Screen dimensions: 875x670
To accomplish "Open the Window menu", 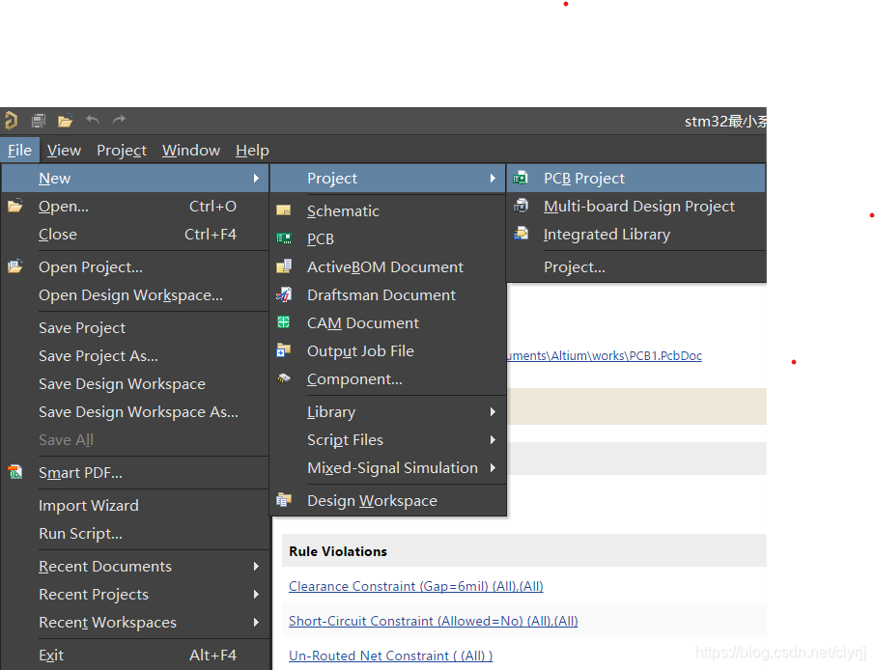I will [190, 151].
